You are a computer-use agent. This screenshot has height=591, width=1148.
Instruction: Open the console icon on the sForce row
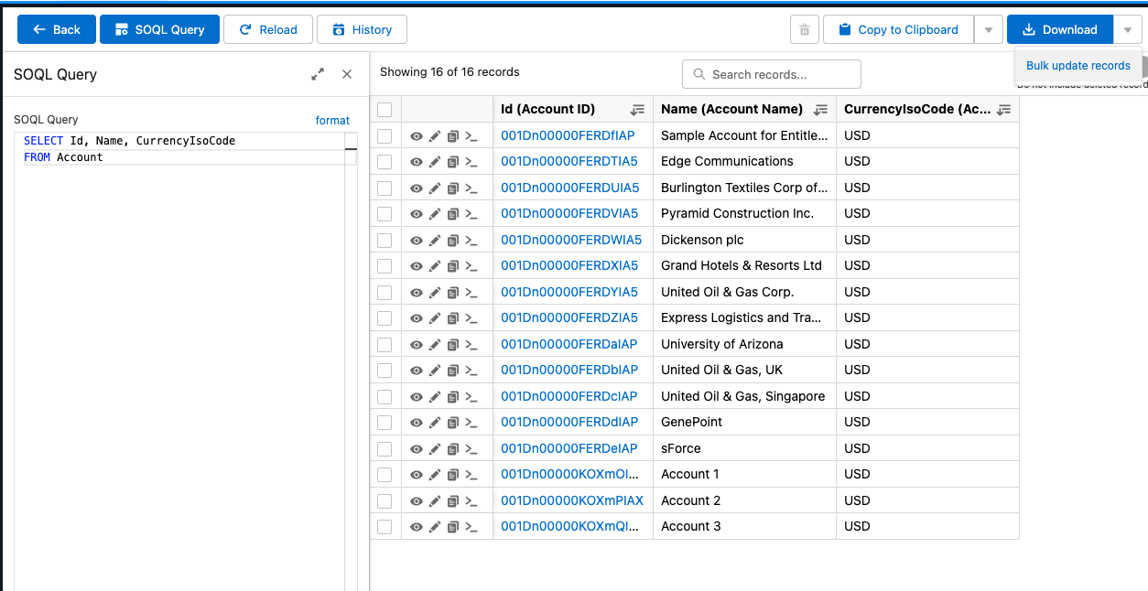click(471, 448)
